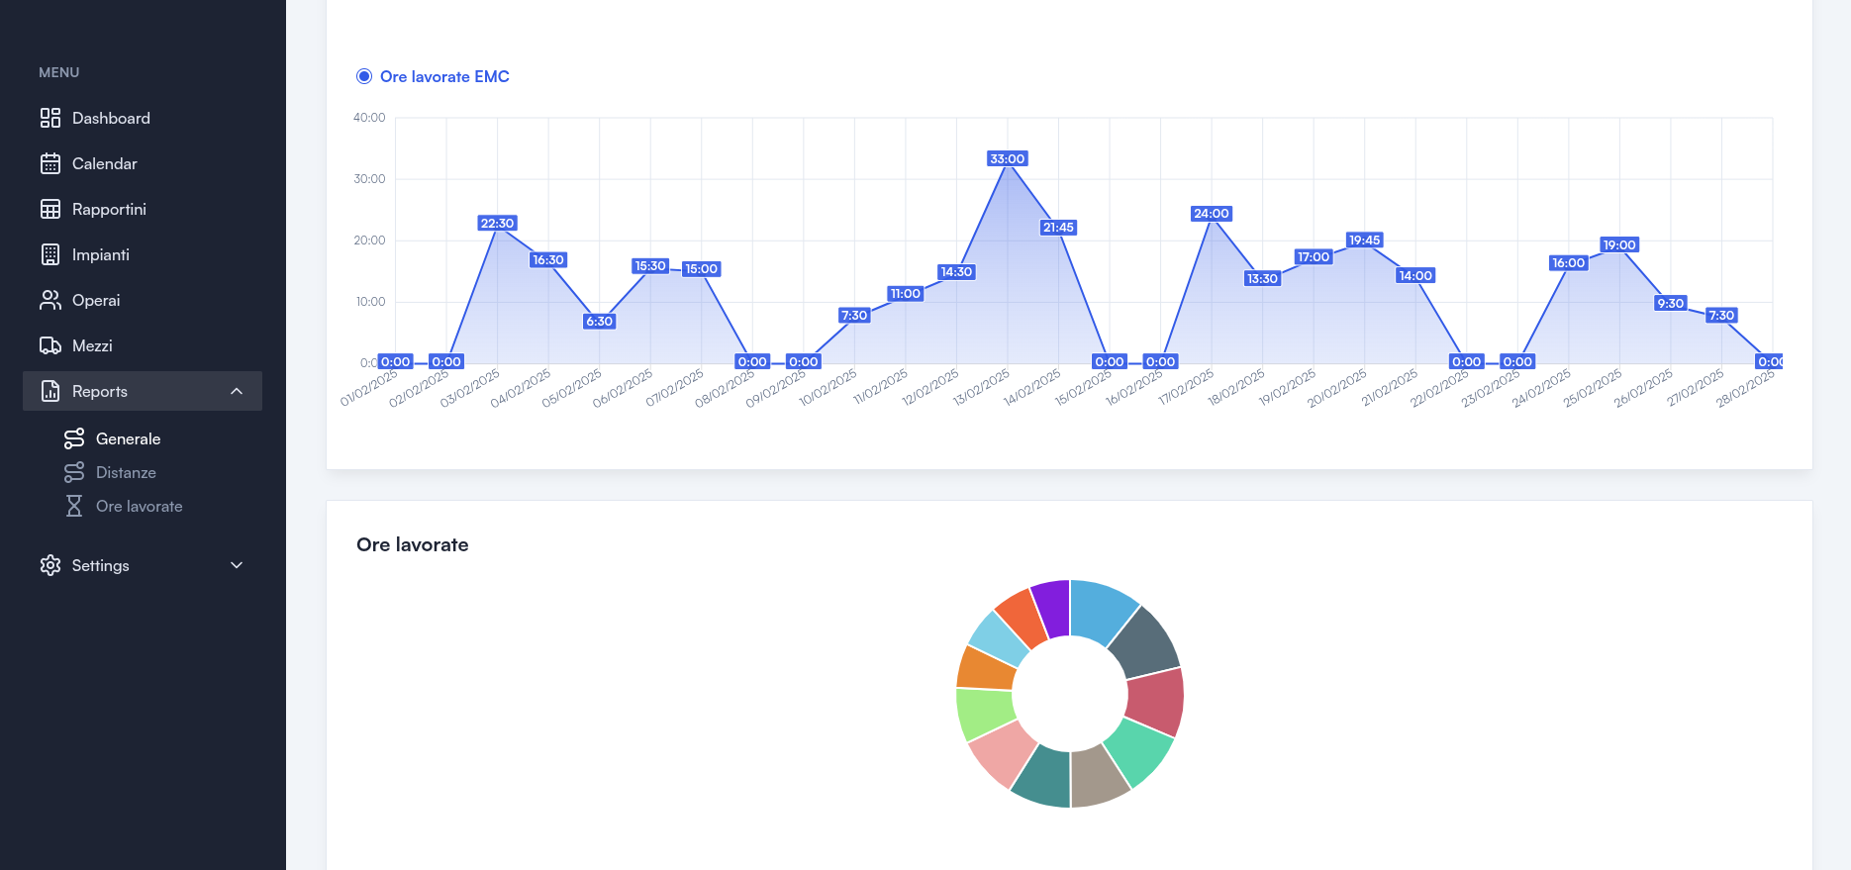Click the 11:00 data point label
The width and height of the screenshot is (1851, 870).
click(905, 293)
